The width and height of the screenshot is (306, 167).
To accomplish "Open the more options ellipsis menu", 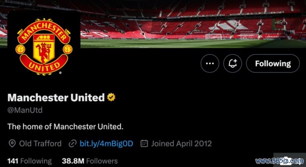I will [x=210, y=64].
